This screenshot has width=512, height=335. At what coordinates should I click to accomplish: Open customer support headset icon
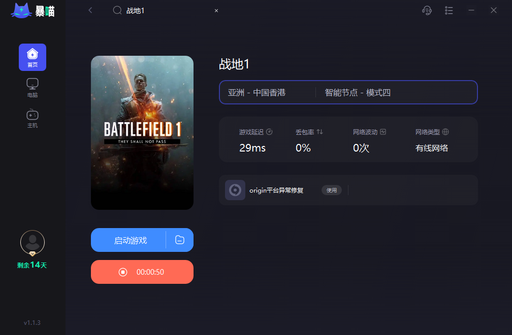427,10
